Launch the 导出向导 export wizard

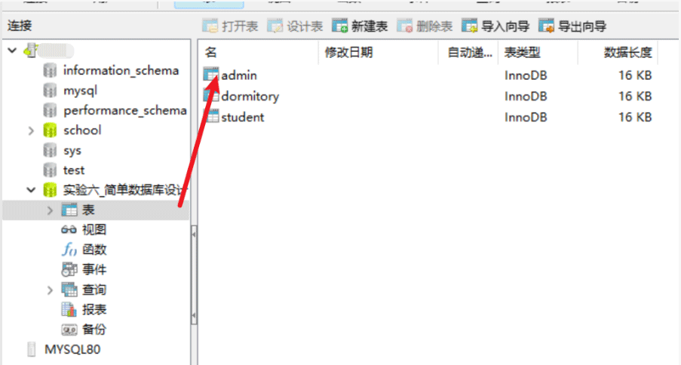click(572, 26)
